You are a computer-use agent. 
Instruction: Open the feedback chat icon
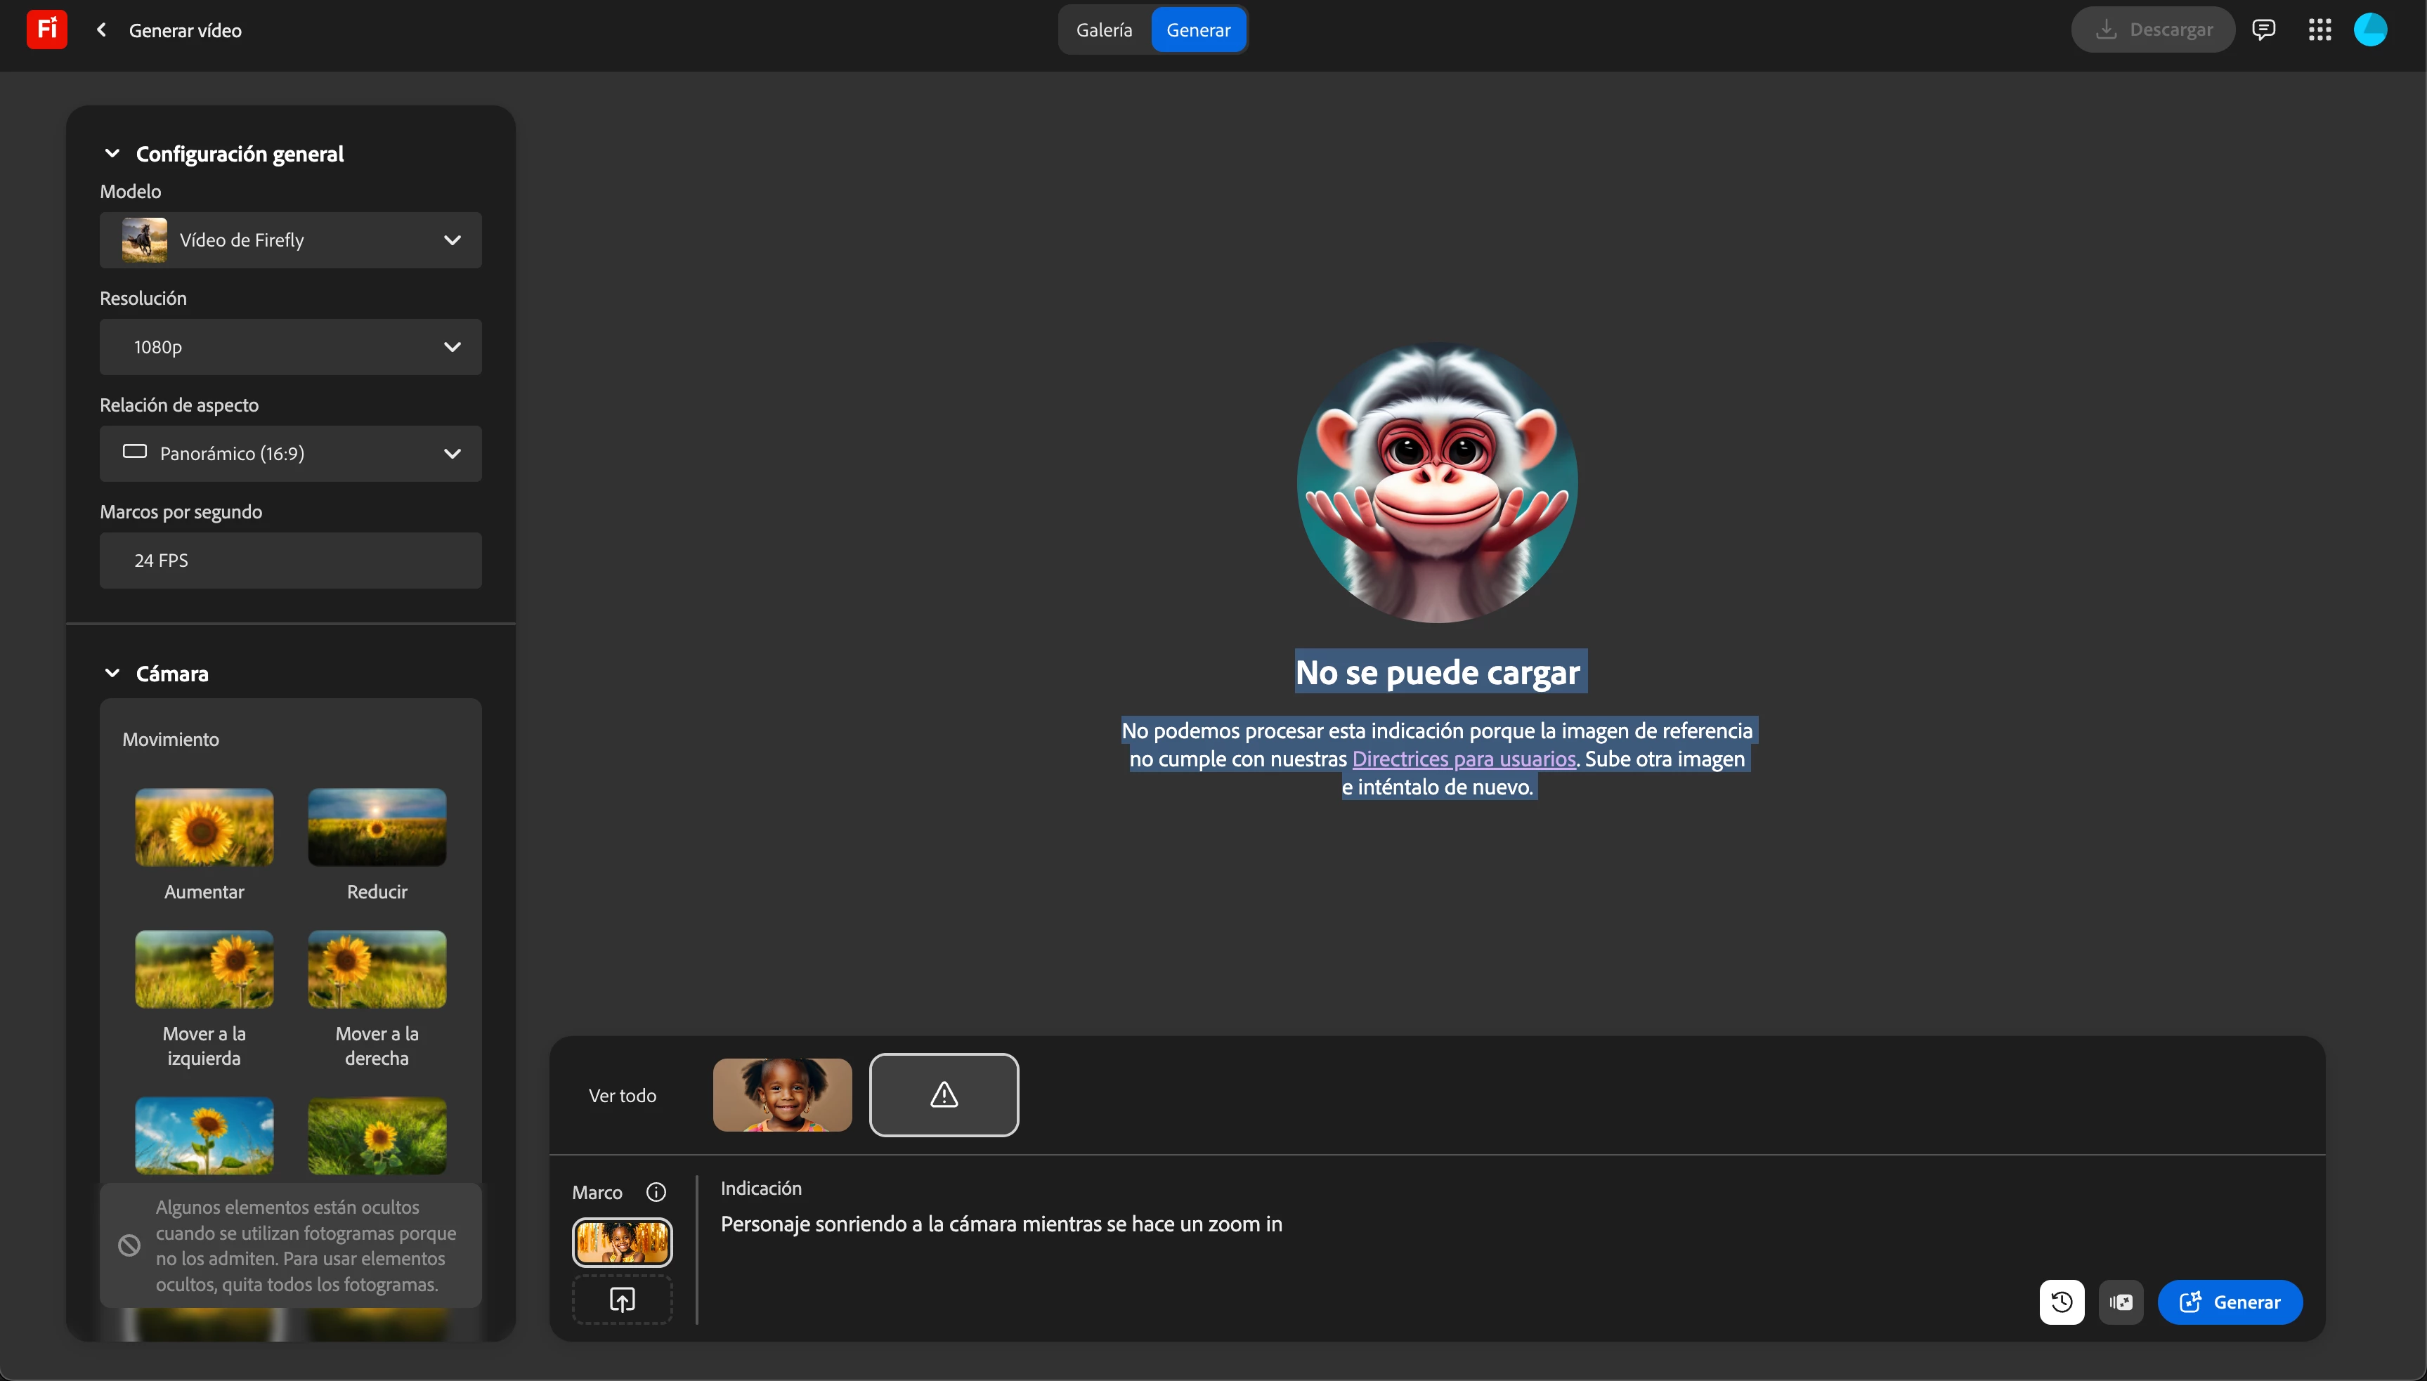(2263, 30)
